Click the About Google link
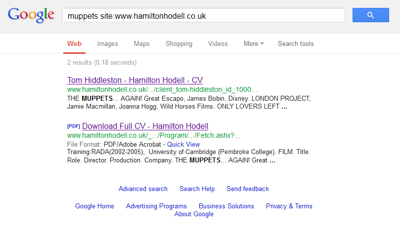This screenshot has width=400, height=235. 194,214
